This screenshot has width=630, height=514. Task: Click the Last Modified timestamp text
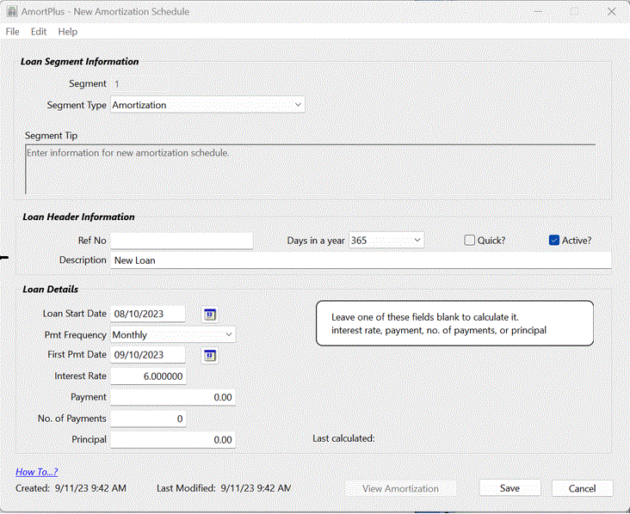tap(224, 488)
